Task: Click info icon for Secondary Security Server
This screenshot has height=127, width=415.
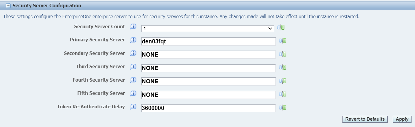Action: 133,53
